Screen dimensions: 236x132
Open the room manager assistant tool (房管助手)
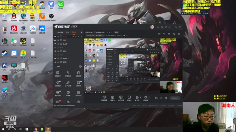pyautogui.click(x=68, y=74)
